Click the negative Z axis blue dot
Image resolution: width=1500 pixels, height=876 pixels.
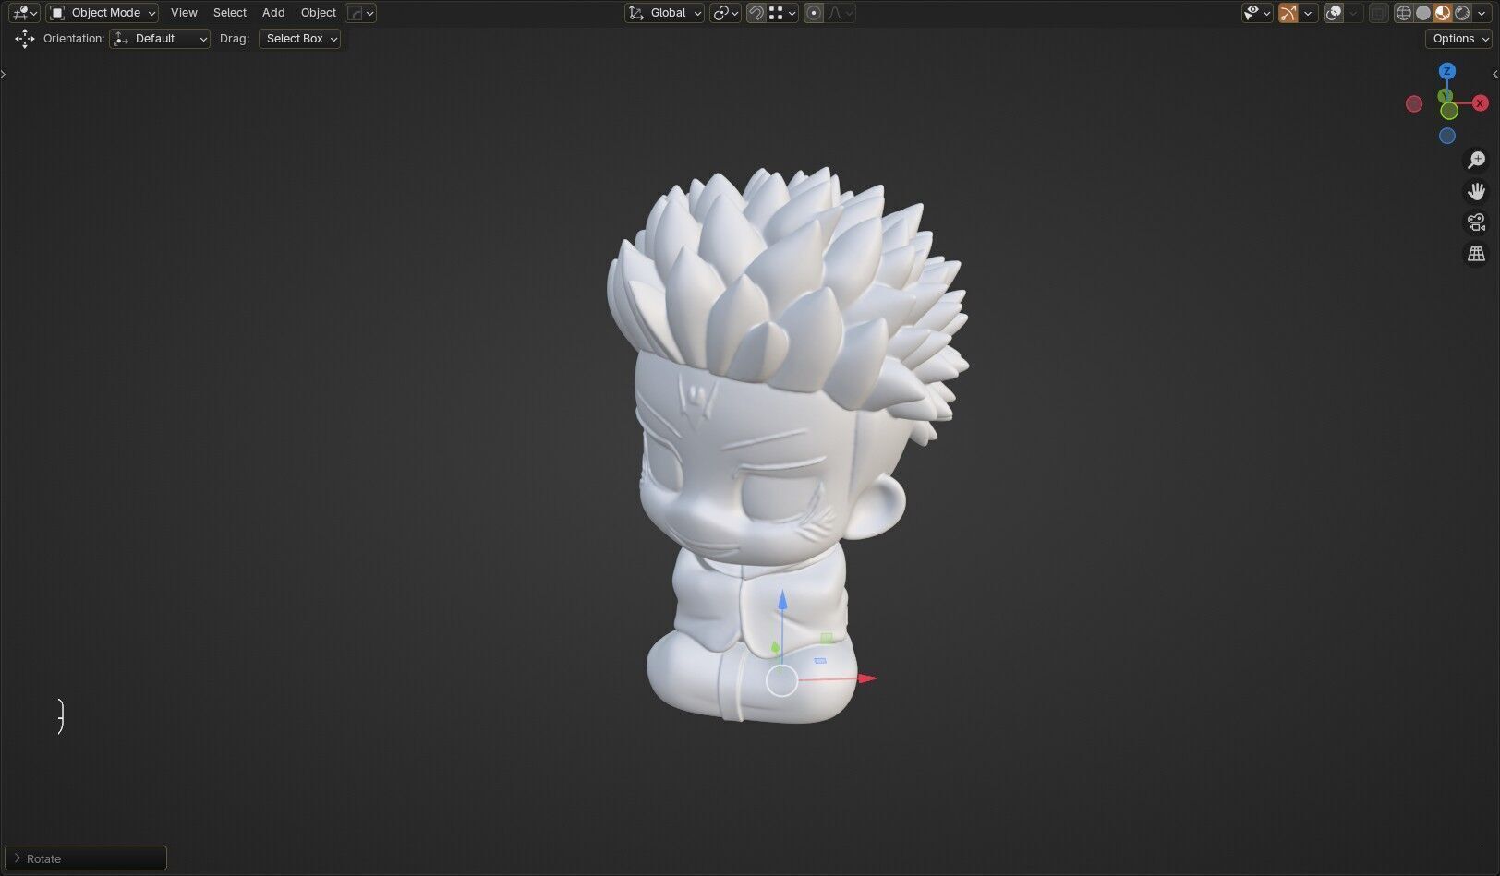1447,136
